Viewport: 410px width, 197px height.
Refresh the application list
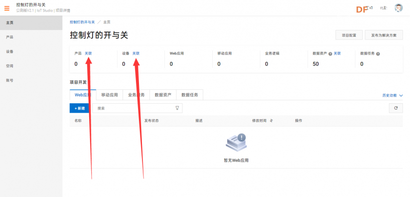click(x=396, y=108)
